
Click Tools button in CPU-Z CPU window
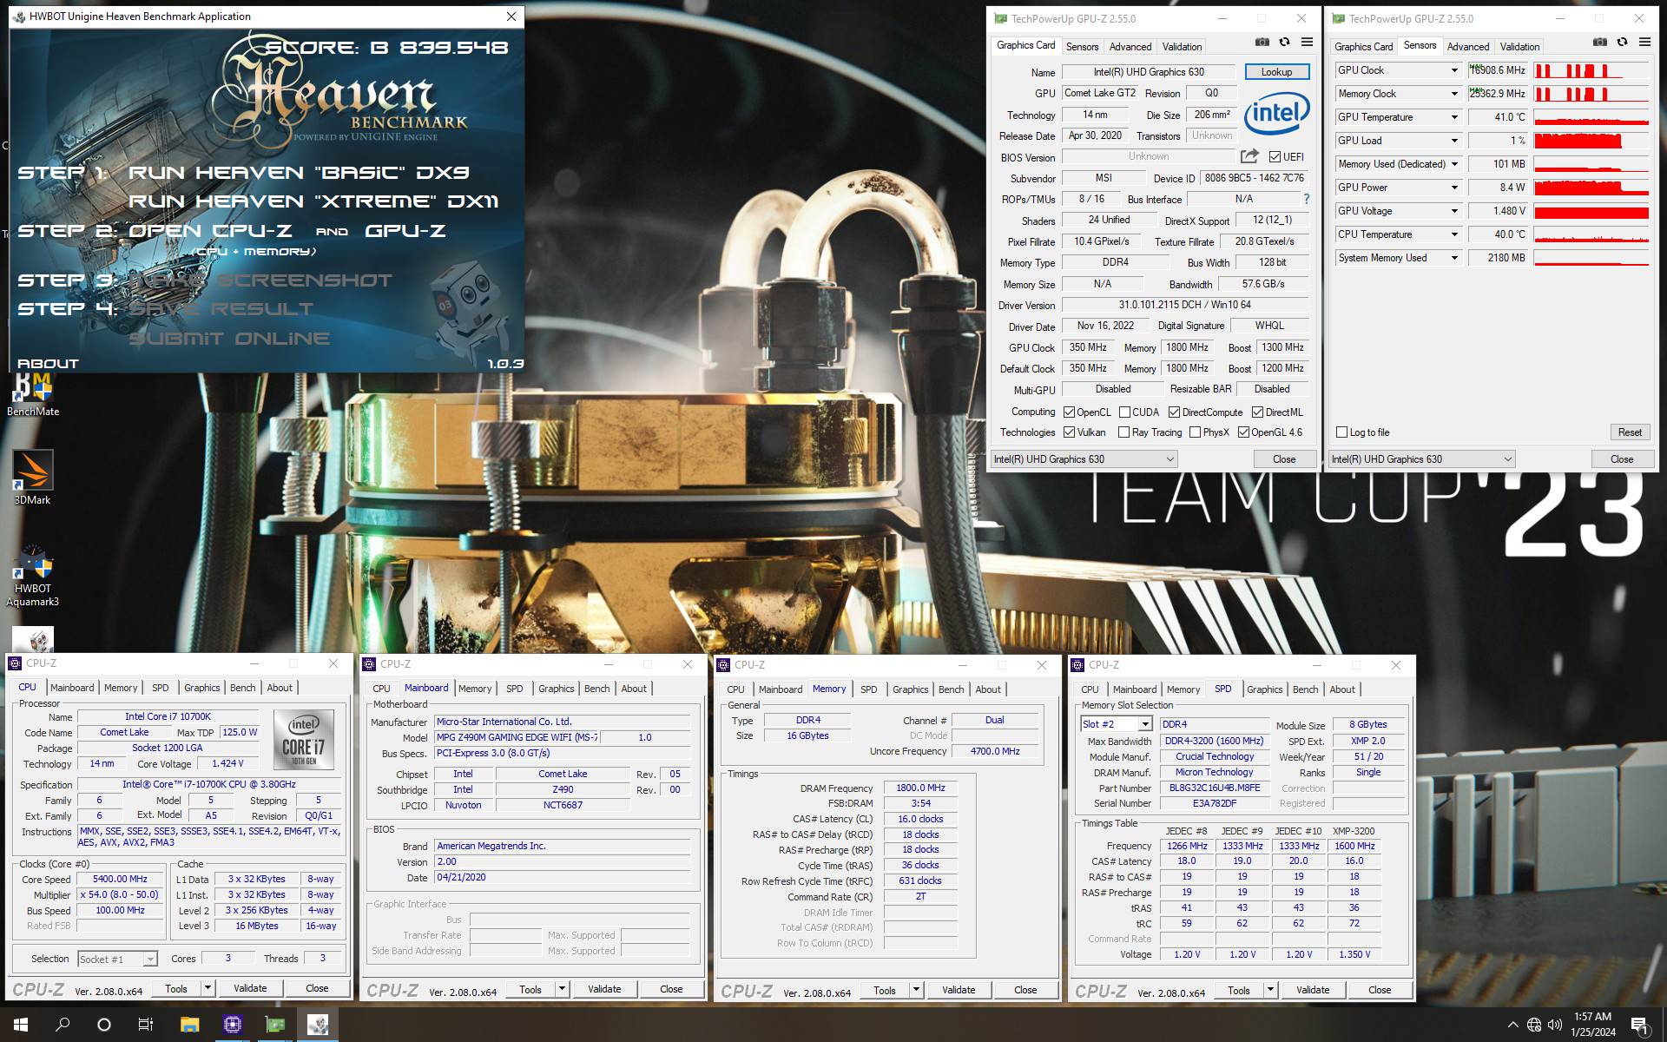point(176,988)
